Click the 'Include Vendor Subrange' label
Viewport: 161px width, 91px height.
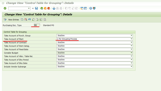click(x=15, y=67)
